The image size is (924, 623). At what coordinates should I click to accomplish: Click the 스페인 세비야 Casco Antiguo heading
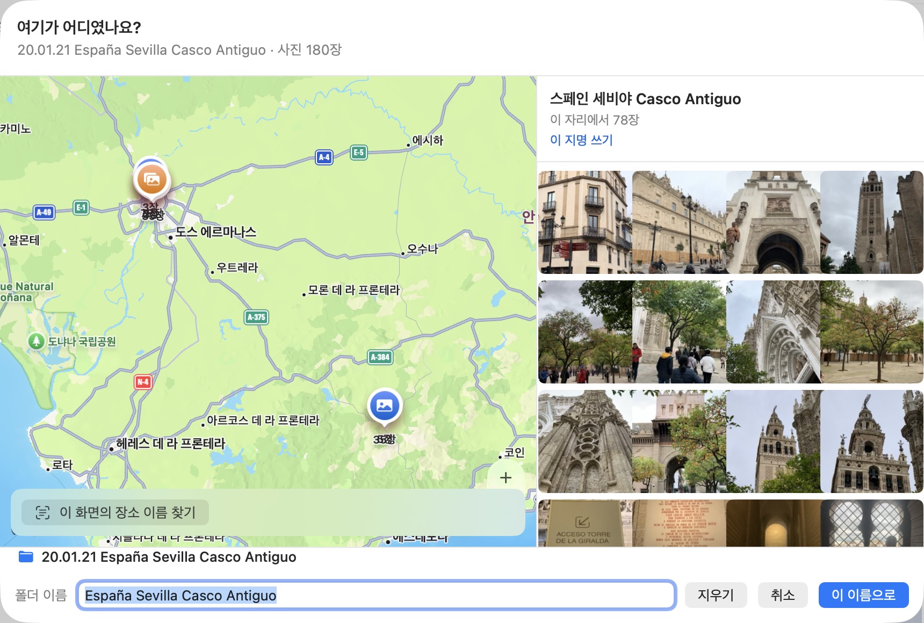coord(645,99)
